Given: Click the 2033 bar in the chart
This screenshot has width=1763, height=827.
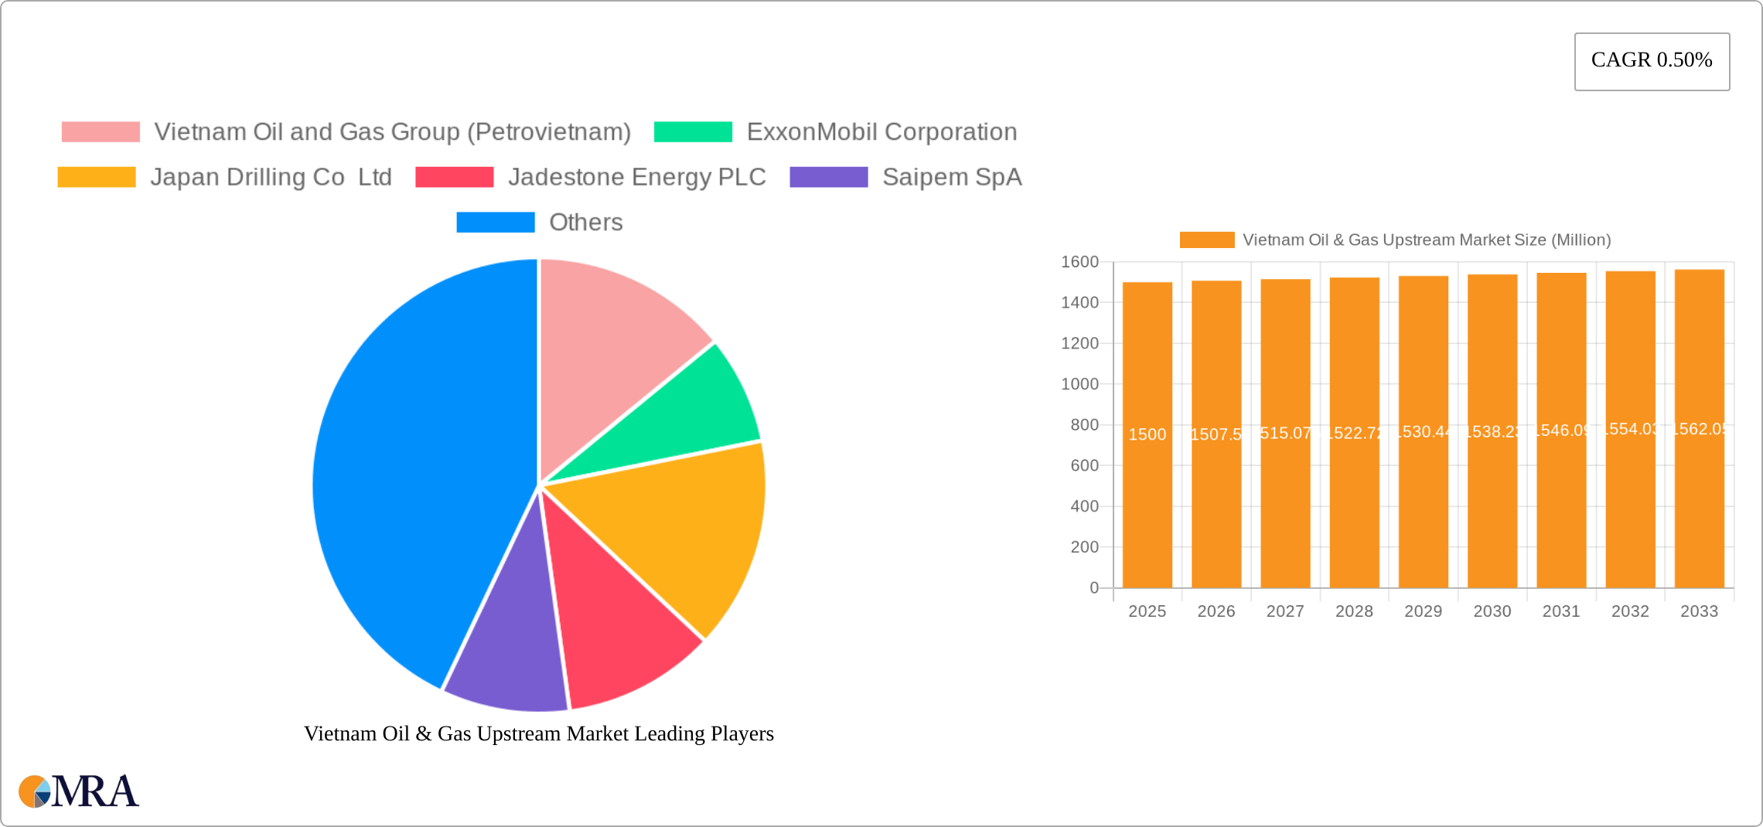Looking at the screenshot, I should point(1700,429).
